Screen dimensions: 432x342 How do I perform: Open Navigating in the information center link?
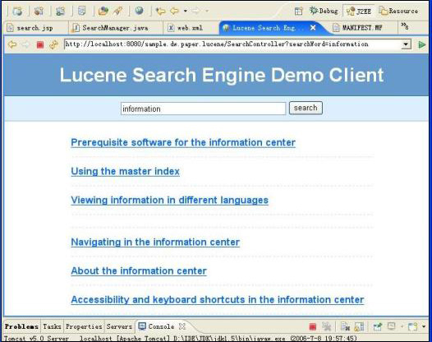[155, 243]
